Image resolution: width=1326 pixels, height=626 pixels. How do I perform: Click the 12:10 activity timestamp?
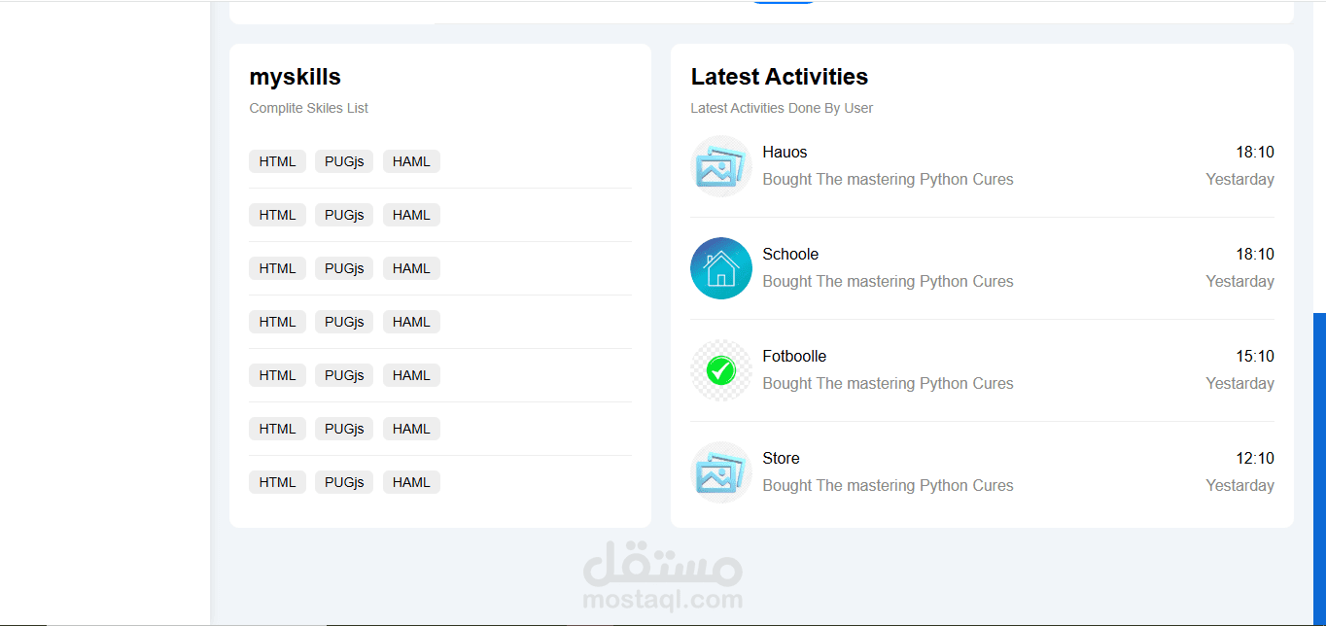click(x=1254, y=458)
